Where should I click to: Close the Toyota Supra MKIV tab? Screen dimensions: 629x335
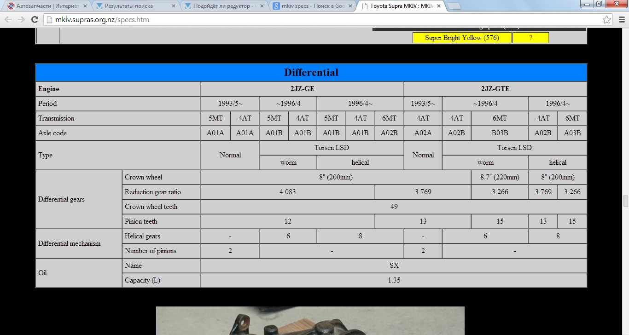tap(438, 6)
